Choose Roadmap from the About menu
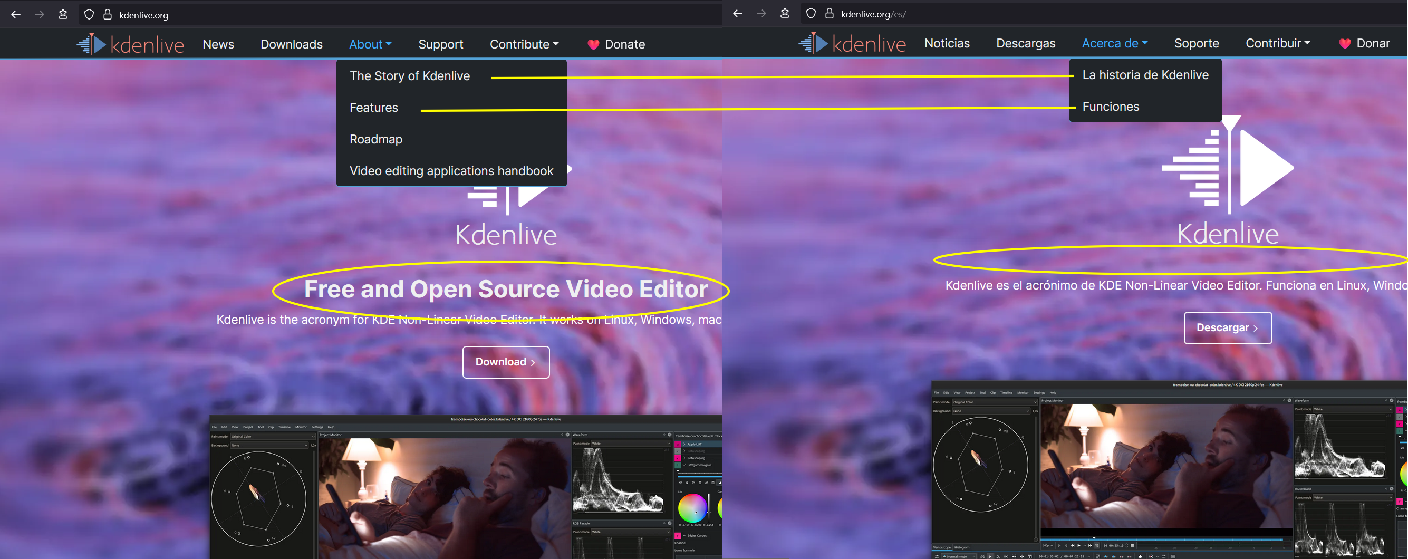 tap(375, 139)
